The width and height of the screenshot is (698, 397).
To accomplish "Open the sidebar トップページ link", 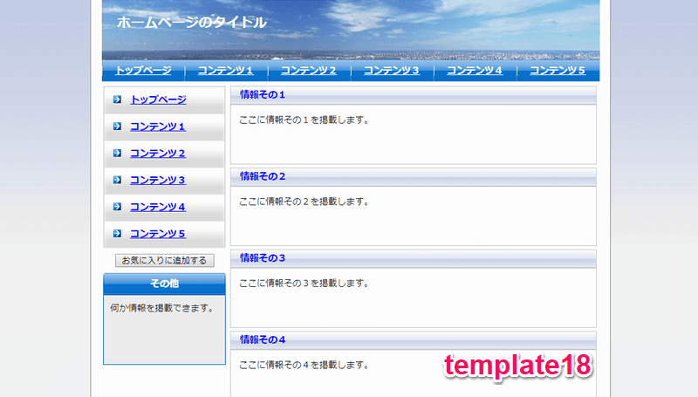I will 158,99.
